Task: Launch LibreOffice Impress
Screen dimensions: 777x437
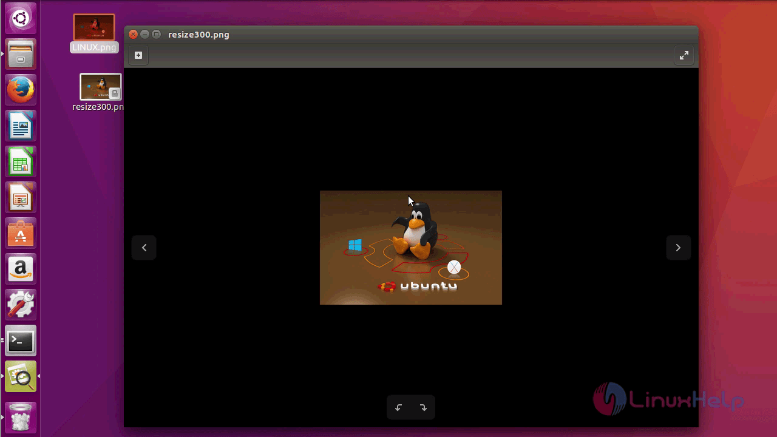Action: point(21,197)
